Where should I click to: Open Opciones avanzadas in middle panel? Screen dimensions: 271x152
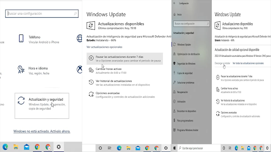coord(122,95)
